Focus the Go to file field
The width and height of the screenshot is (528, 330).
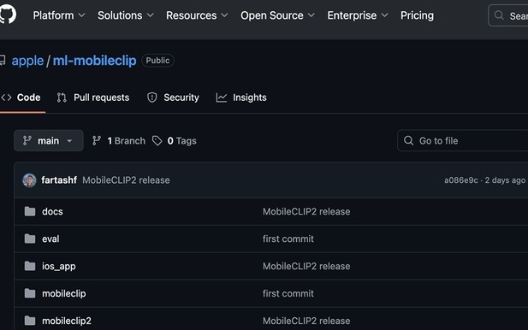(x=463, y=140)
